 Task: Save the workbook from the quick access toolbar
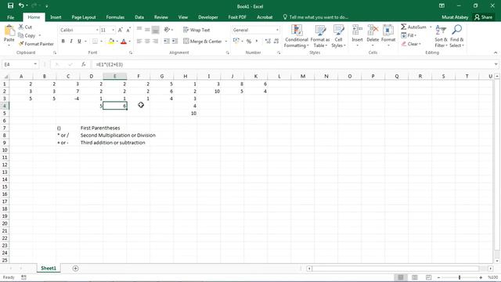pos(10,5)
